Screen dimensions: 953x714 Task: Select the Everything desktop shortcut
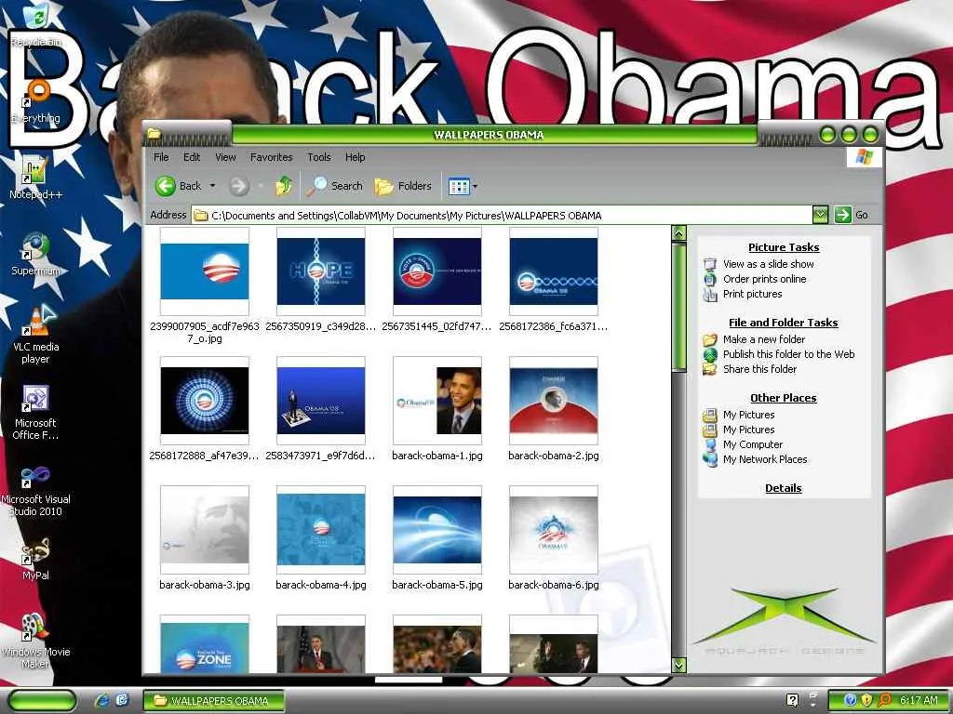point(36,101)
